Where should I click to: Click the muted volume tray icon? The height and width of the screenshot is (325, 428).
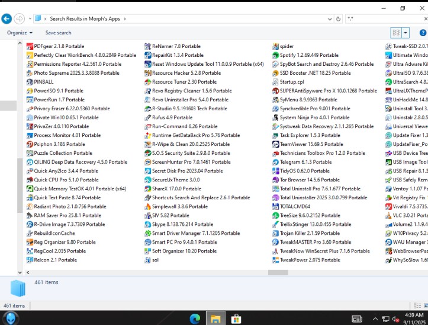tap(396, 319)
